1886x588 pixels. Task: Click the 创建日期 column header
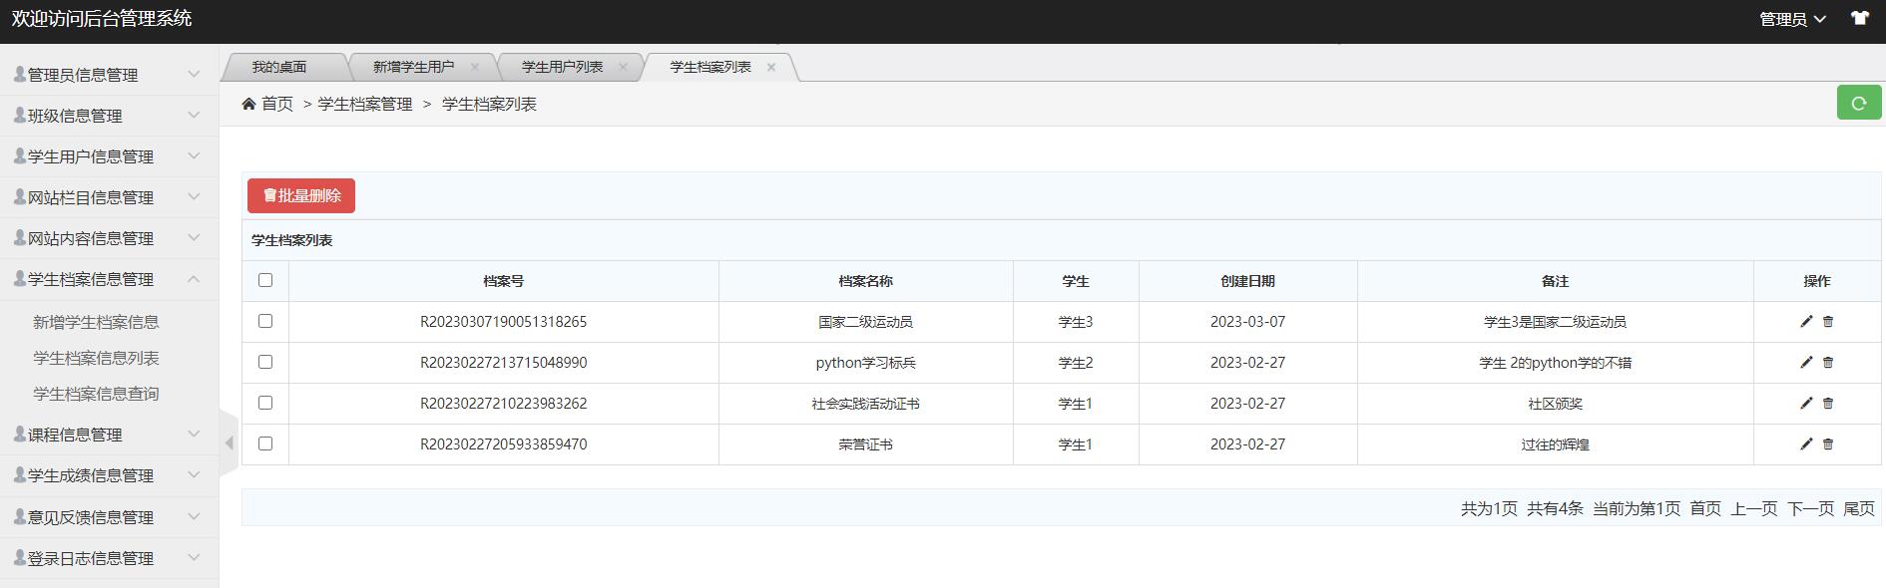coord(1247,281)
